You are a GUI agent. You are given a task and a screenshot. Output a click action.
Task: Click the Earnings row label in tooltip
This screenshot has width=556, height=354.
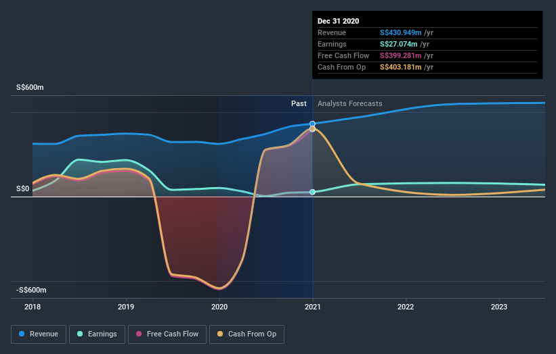coord(332,44)
